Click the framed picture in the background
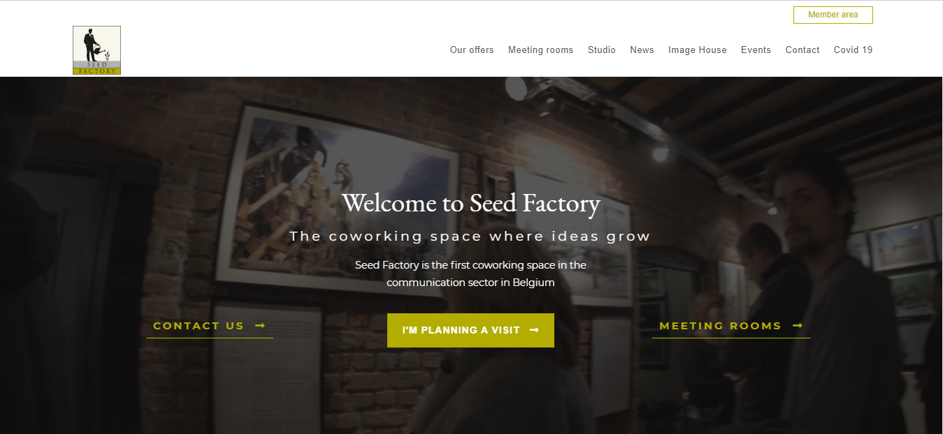The height and width of the screenshot is (434, 943). point(340,197)
